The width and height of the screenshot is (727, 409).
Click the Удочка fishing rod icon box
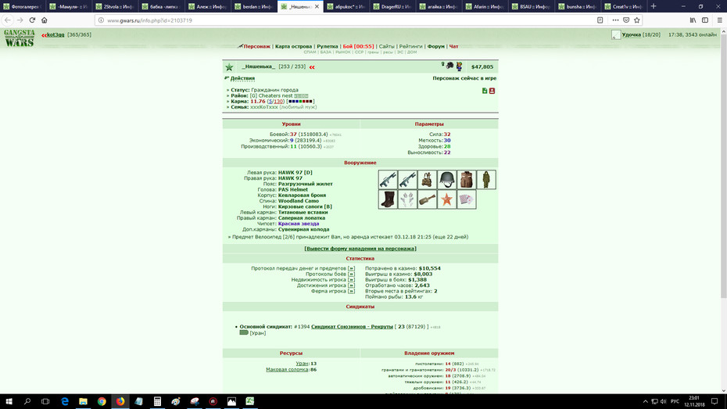tap(616, 34)
